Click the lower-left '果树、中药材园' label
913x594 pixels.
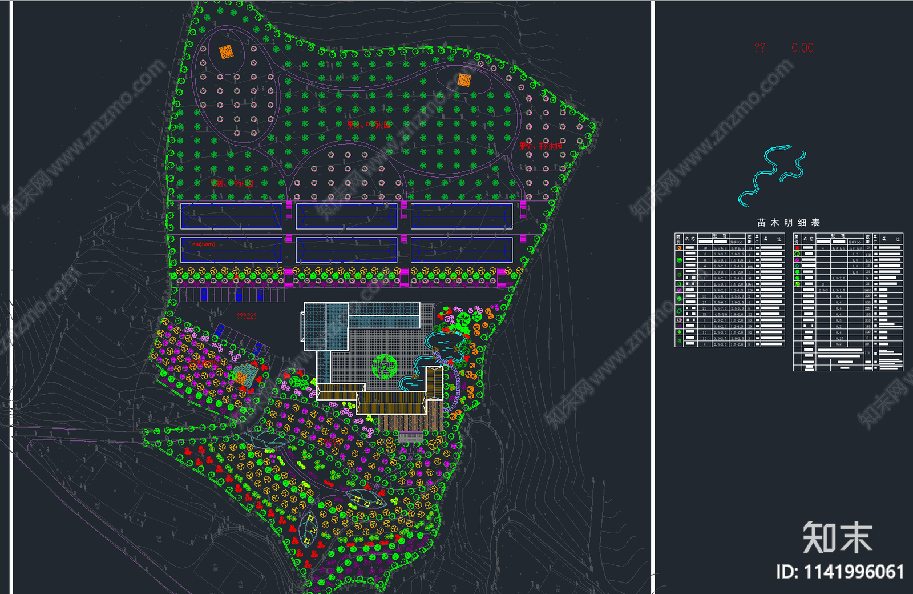232,183
